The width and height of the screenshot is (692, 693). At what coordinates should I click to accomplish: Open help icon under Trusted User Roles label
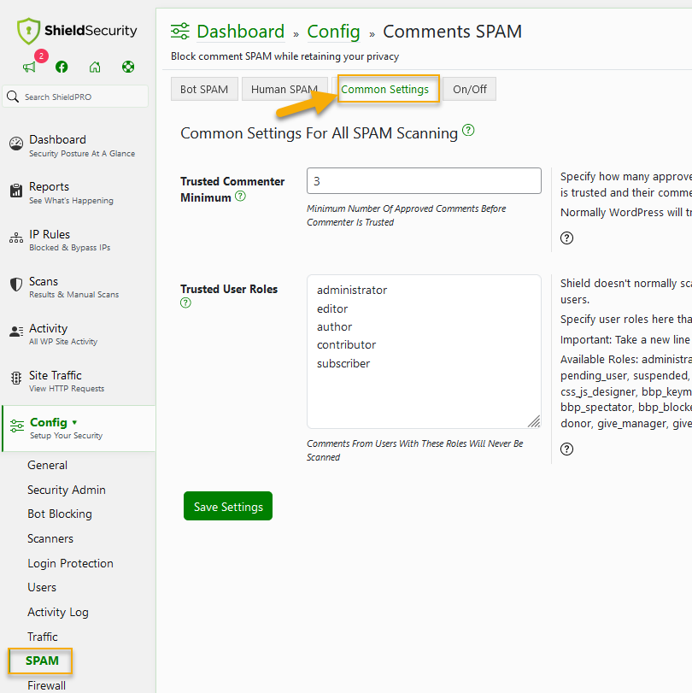[x=185, y=302]
